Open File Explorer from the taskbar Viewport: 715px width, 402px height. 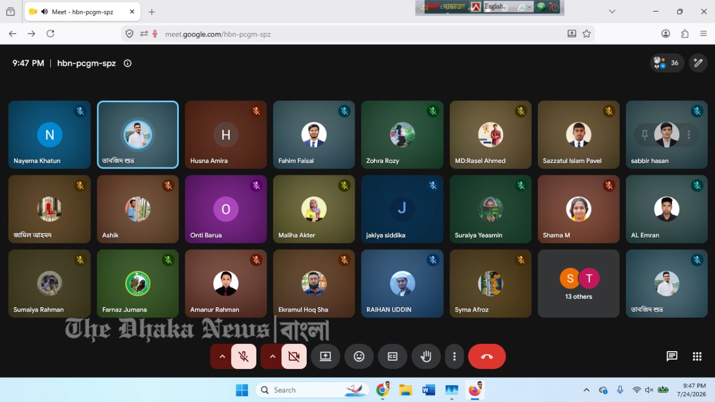tap(406, 390)
